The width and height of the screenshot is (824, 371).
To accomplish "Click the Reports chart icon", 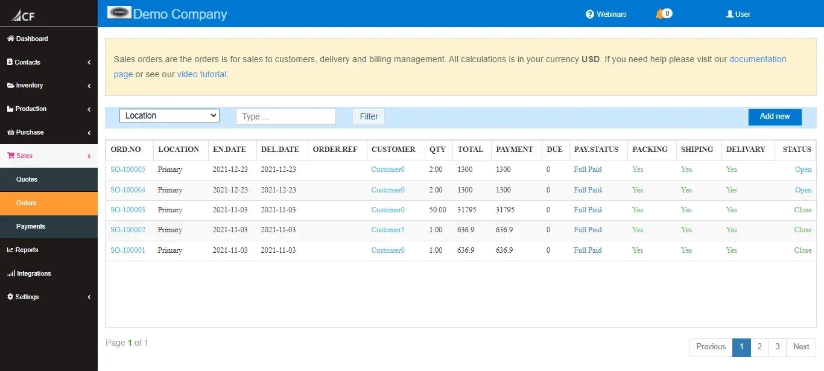I will tap(10, 250).
